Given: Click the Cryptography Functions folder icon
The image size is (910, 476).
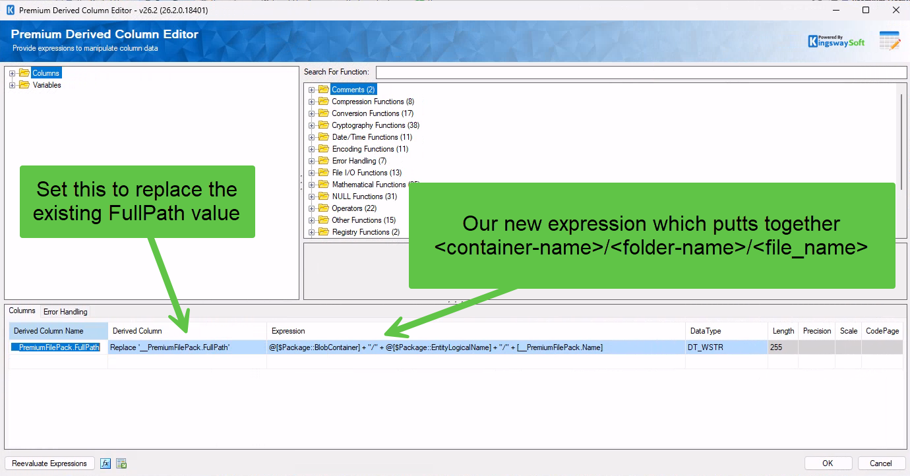Looking at the screenshot, I should click(323, 125).
